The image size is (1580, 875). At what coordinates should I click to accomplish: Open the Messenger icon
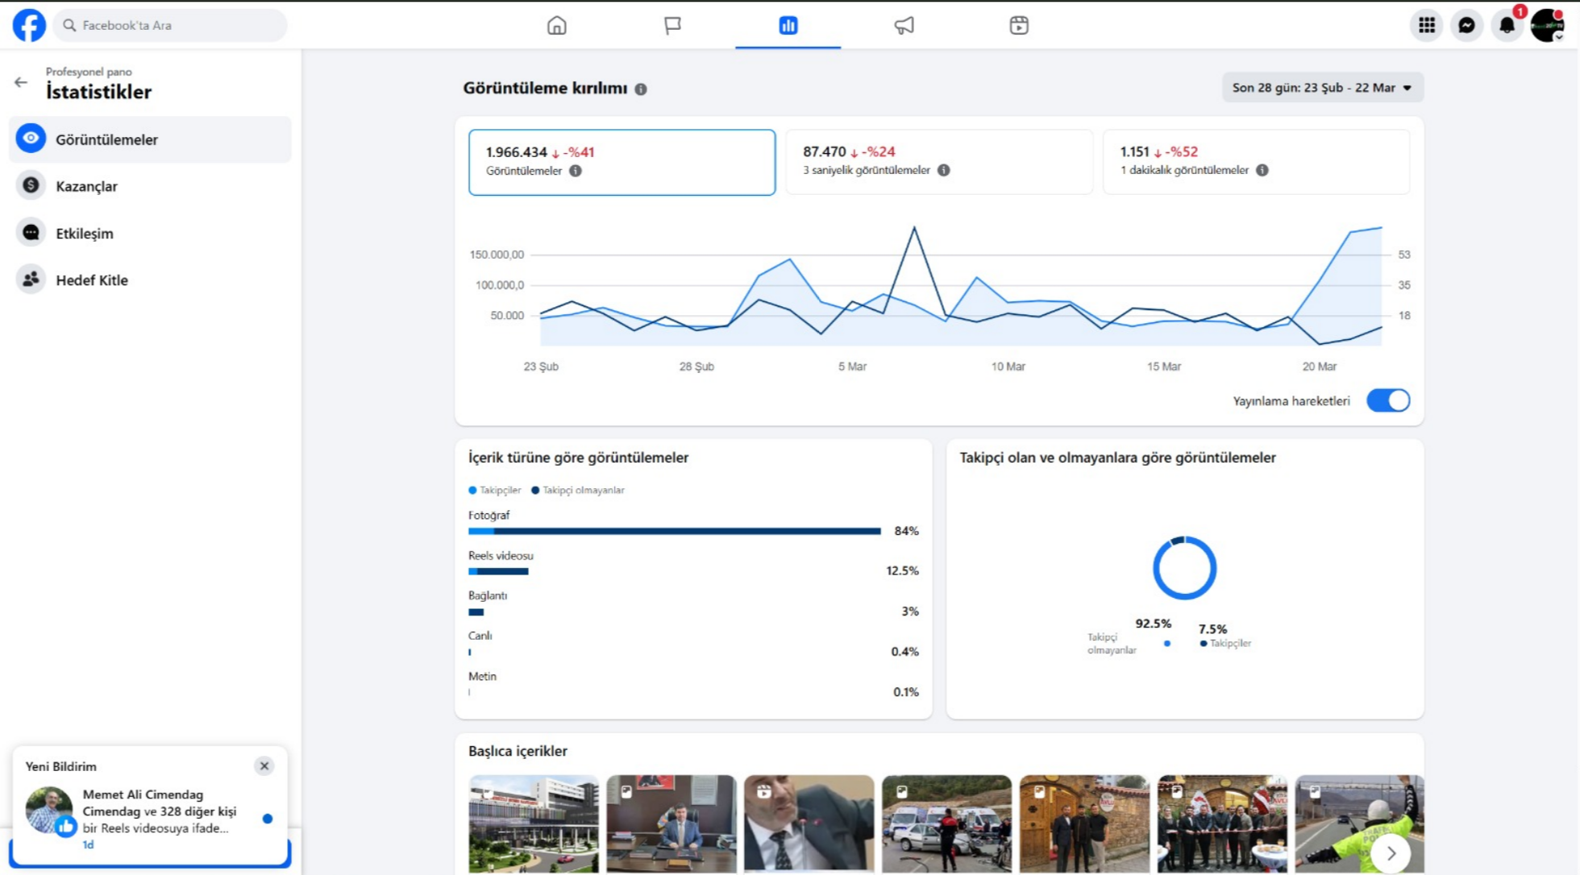[1466, 25]
